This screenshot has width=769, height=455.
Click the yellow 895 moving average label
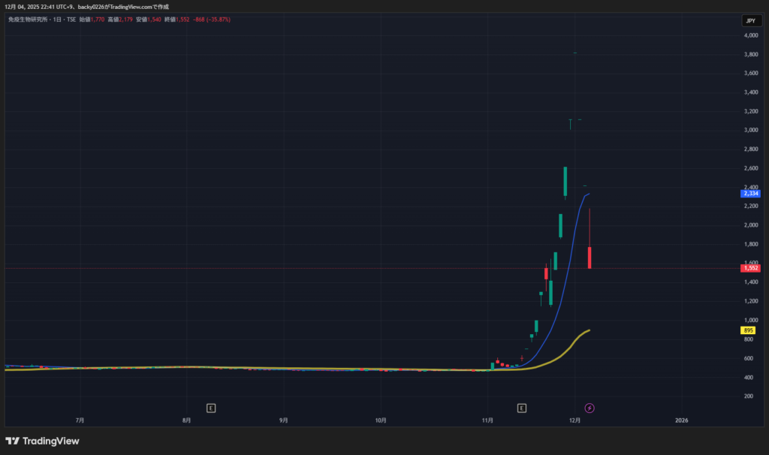coord(749,330)
